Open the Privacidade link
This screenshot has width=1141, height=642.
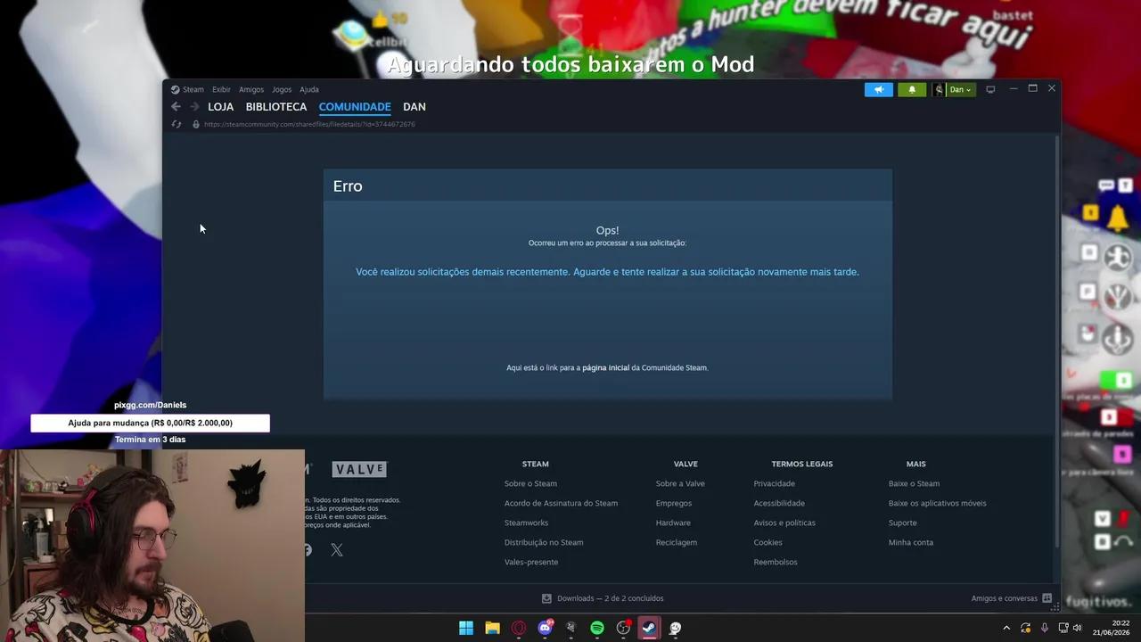(x=774, y=483)
